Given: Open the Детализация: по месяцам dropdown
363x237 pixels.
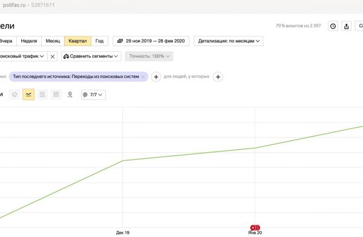Looking at the screenshot, I should pos(228,41).
